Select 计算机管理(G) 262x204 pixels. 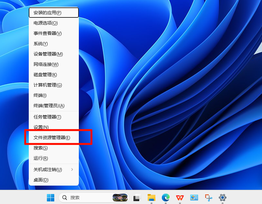pos(54,85)
